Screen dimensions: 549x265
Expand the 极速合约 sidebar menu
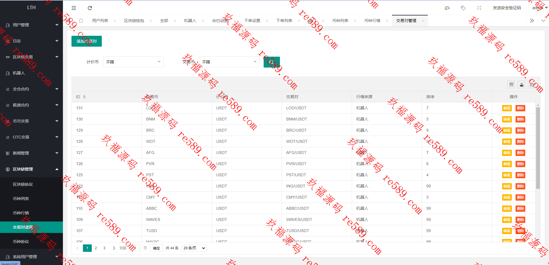click(x=31, y=105)
